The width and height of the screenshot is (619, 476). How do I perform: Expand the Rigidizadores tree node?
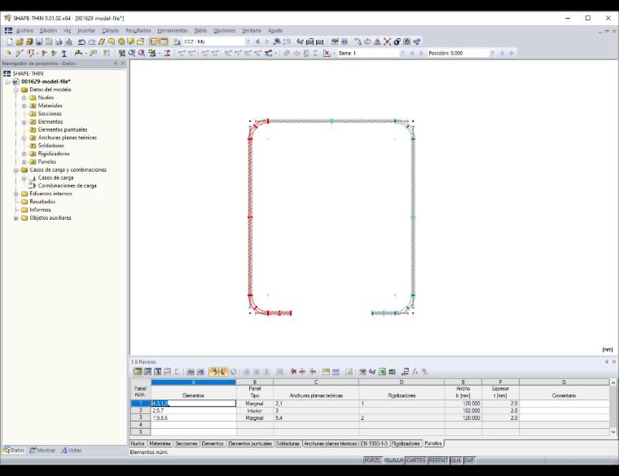[x=24, y=154]
